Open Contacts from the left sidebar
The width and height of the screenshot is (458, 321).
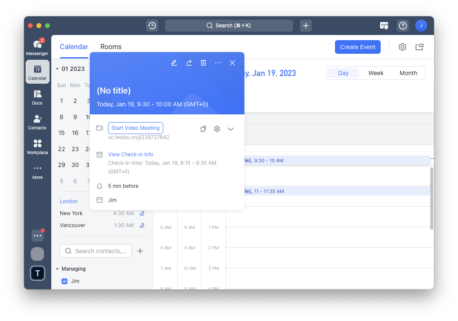pos(37,122)
